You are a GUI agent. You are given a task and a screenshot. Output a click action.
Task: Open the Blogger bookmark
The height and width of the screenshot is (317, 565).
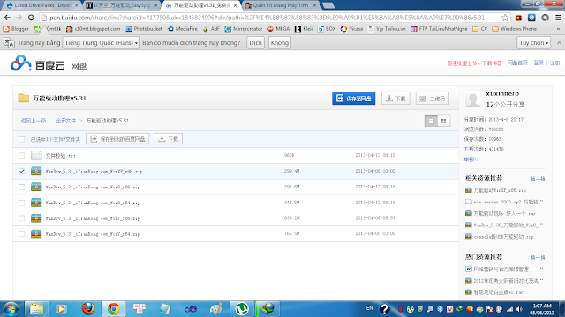[16, 29]
